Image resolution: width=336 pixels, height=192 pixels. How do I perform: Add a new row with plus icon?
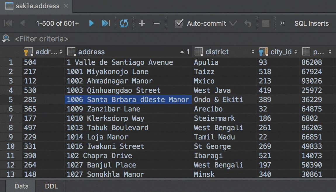142,23
